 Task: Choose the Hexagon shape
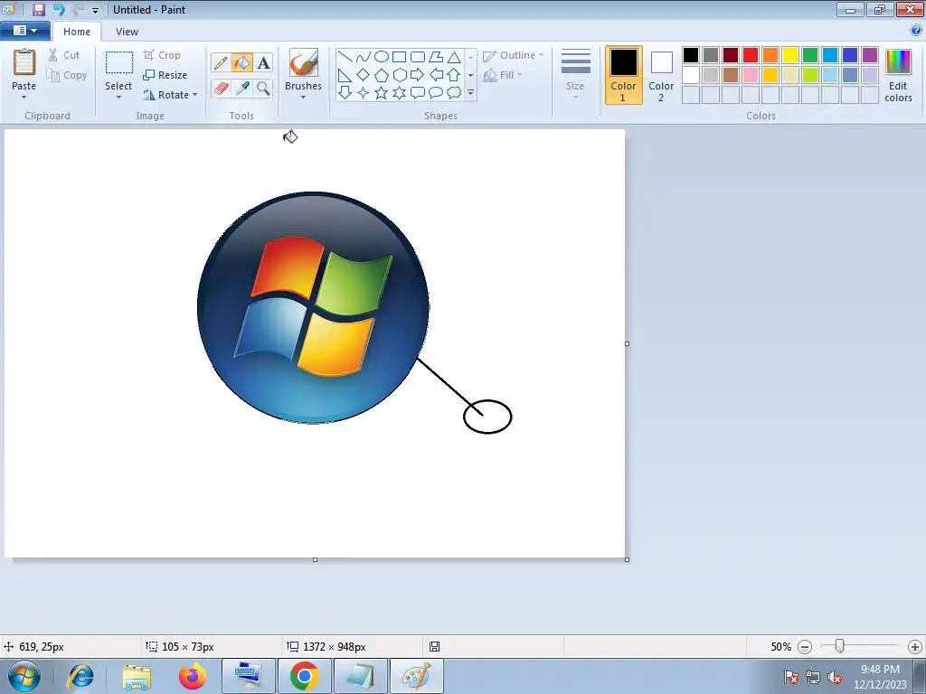point(399,75)
